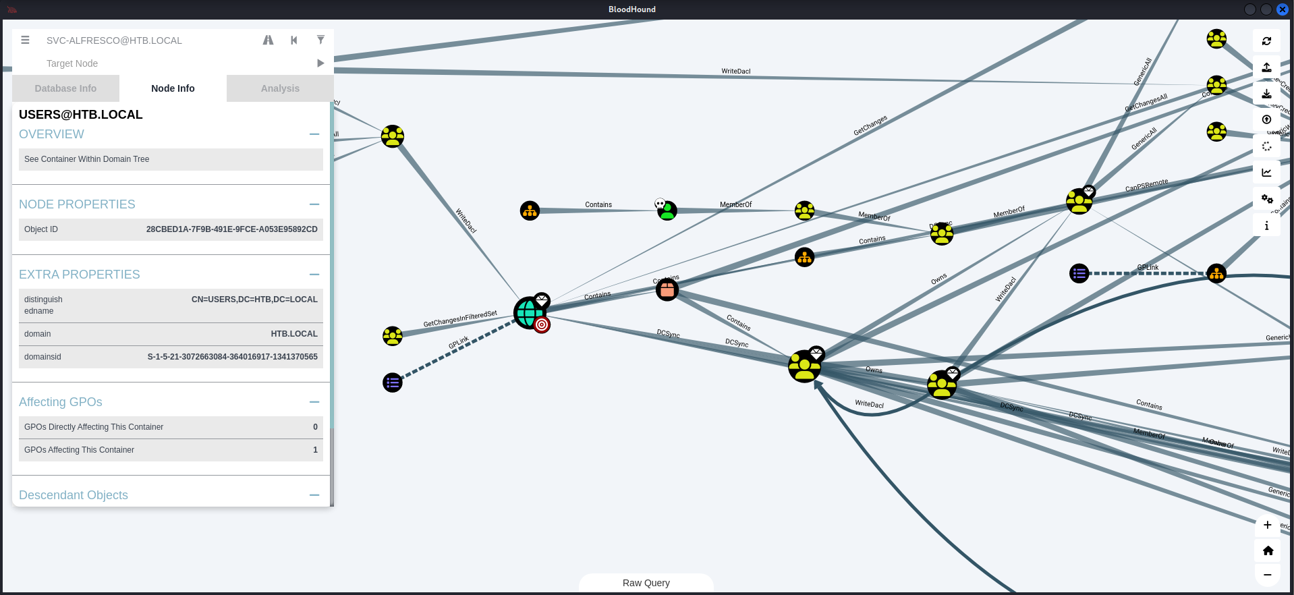Change layout type spinner icon
Screen dimensions: 1294x595
(1266, 146)
